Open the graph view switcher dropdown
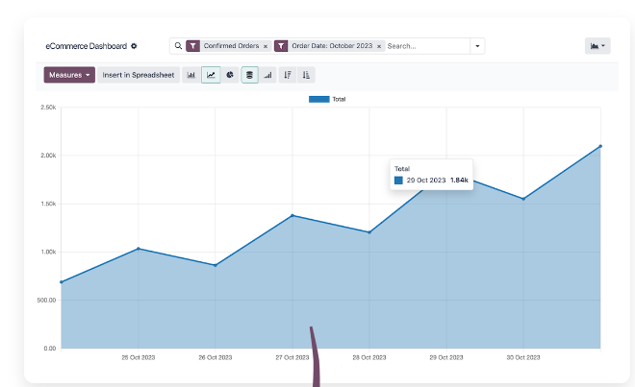The width and height of the screenshot is (635, 387). (x=597, y=45)
